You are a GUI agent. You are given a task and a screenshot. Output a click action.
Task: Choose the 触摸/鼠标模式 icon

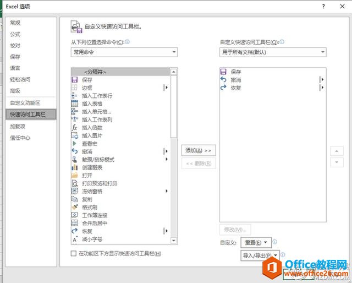[x=75, y=159]
